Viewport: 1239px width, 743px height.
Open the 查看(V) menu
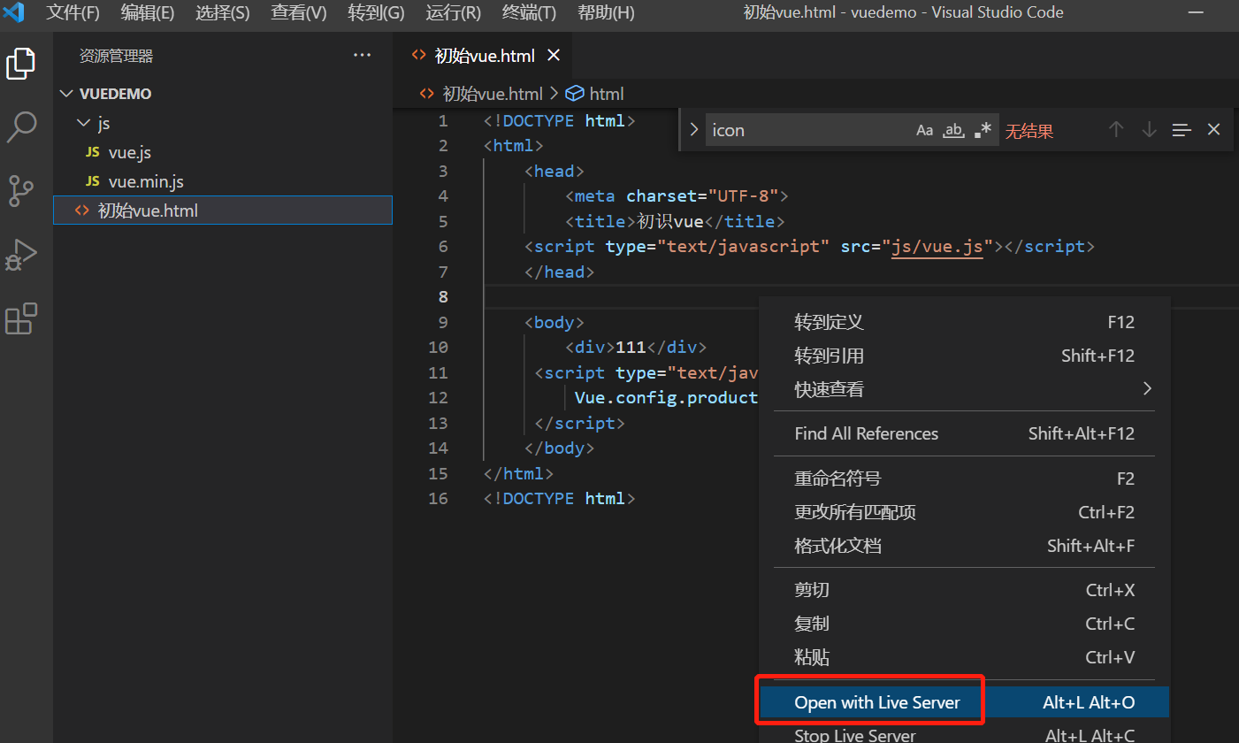click(x=299, y=12)
